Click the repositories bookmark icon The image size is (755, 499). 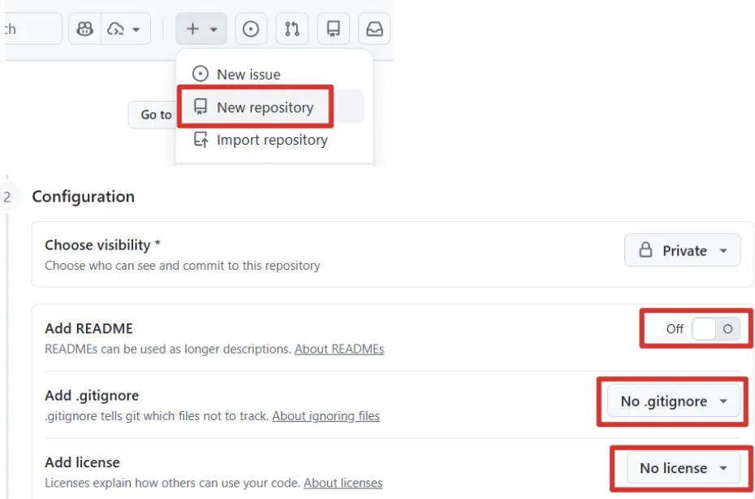(x=333, y=27)
